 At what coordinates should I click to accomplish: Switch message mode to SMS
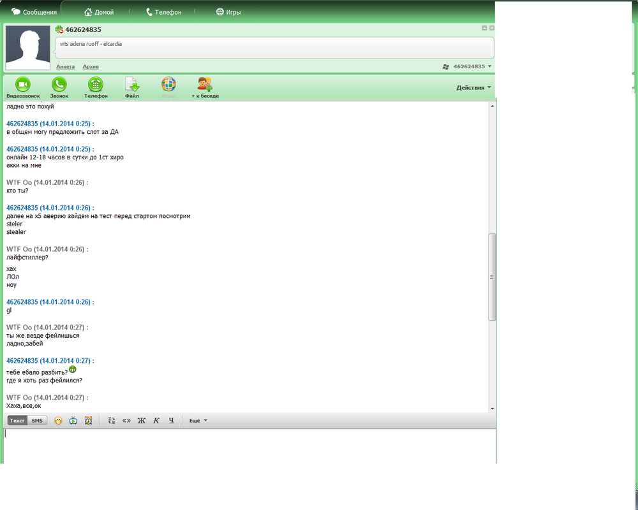38,421
